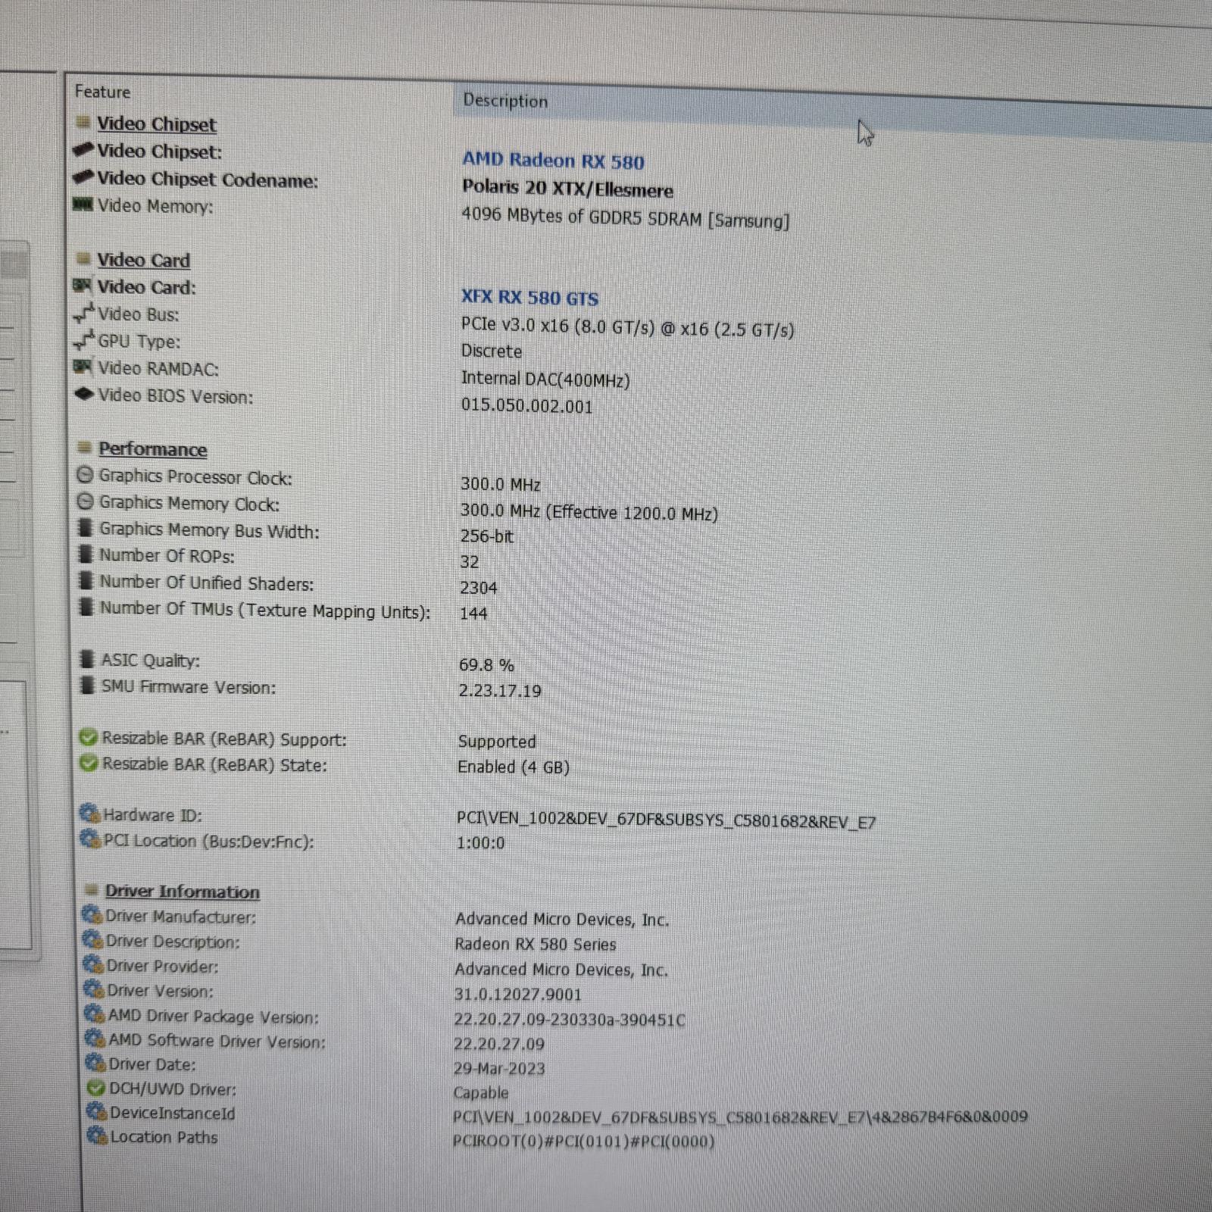
Task: Click the DCH/UWD Driver green check icon
Action: (95, 1089)
